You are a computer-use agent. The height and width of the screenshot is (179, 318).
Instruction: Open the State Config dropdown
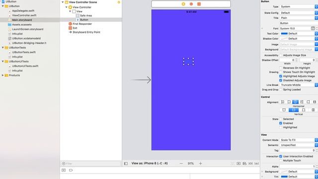[299, 13]
